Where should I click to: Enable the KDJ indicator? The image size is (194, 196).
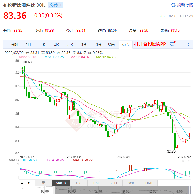pyautogui.click(x=78, y=183)
